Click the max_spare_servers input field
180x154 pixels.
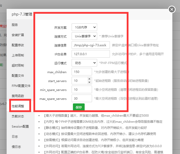82,98
